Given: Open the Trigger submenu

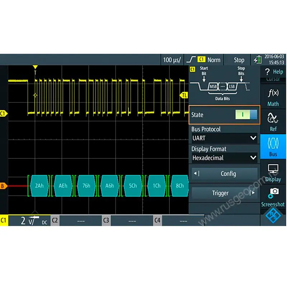Looking at the screenshot, I should tap(224, 193).
